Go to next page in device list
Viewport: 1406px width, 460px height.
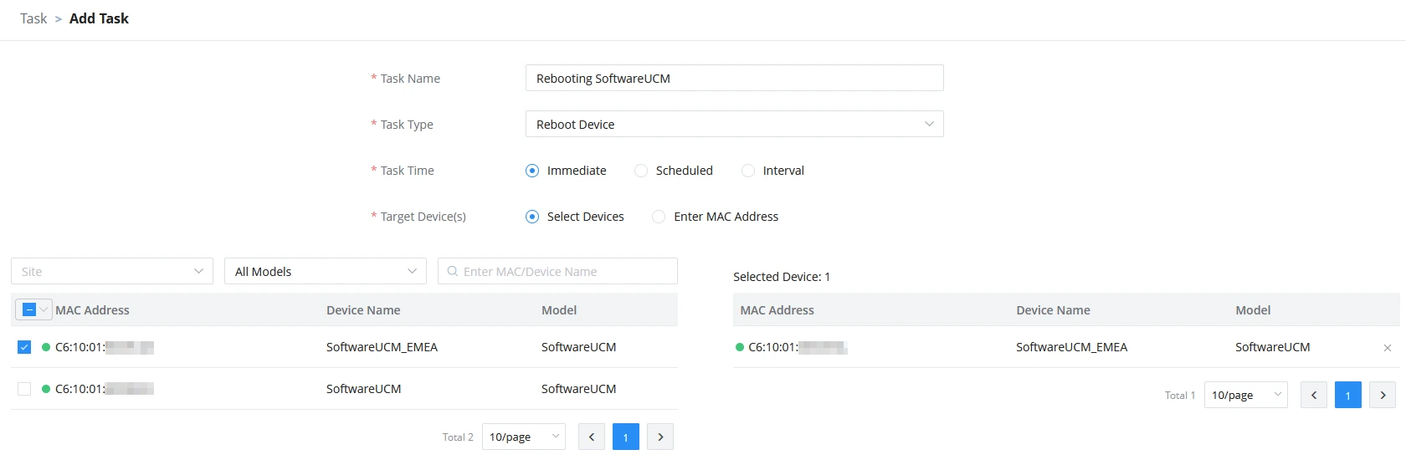[660, 437]
